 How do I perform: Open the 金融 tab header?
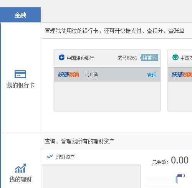20,15
